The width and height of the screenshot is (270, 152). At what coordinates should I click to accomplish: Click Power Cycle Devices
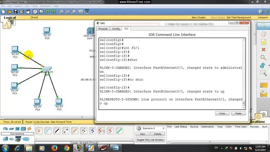pyautogui.click(x=38, y=122)
